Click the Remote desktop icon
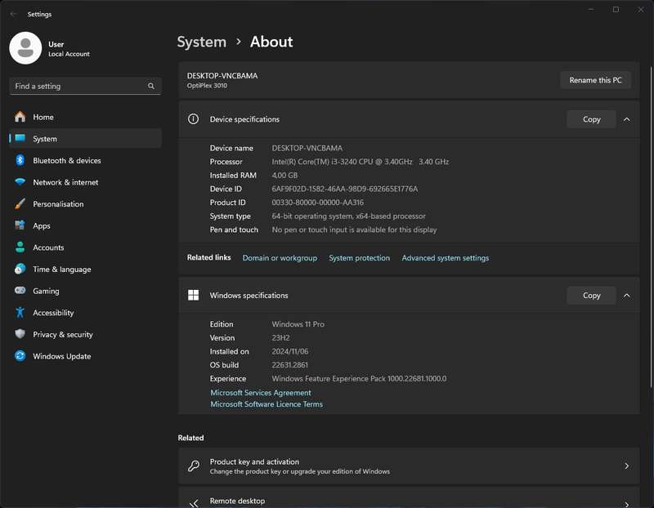Screen dimensions: 654x508 pos(194,503)
